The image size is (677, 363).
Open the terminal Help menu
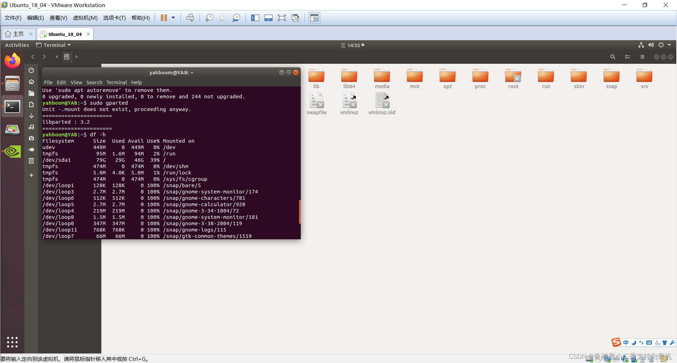click(x=136, y=82)
